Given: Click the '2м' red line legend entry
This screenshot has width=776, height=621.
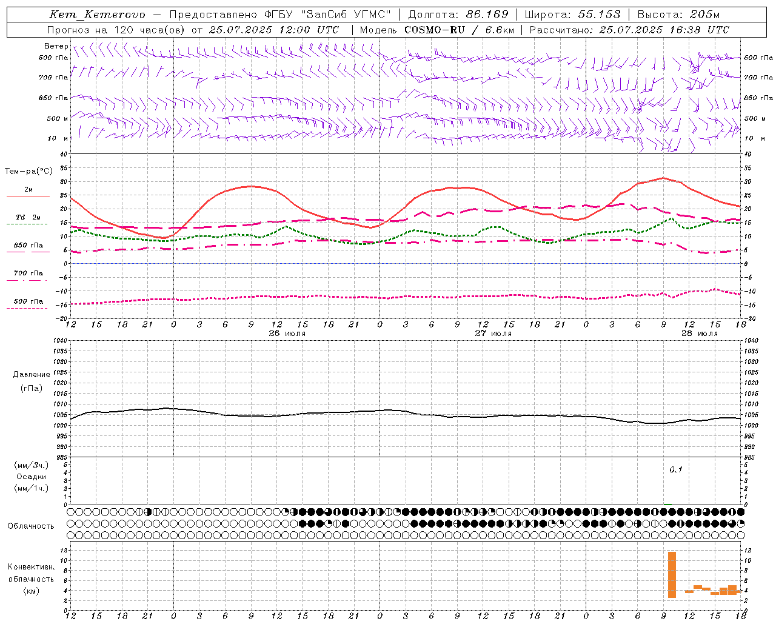Looking at the screenshot, I should [28, 190].
